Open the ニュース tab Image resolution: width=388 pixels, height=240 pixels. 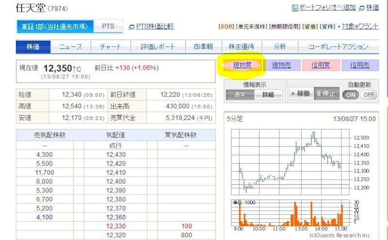click(71, 47)
